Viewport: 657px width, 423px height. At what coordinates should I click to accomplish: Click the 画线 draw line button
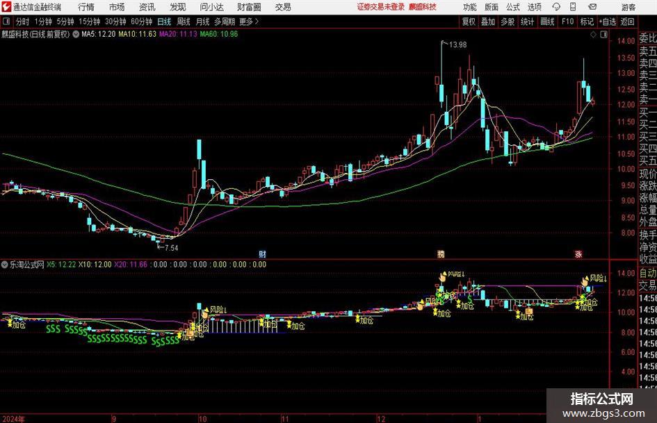click(547, 22)
